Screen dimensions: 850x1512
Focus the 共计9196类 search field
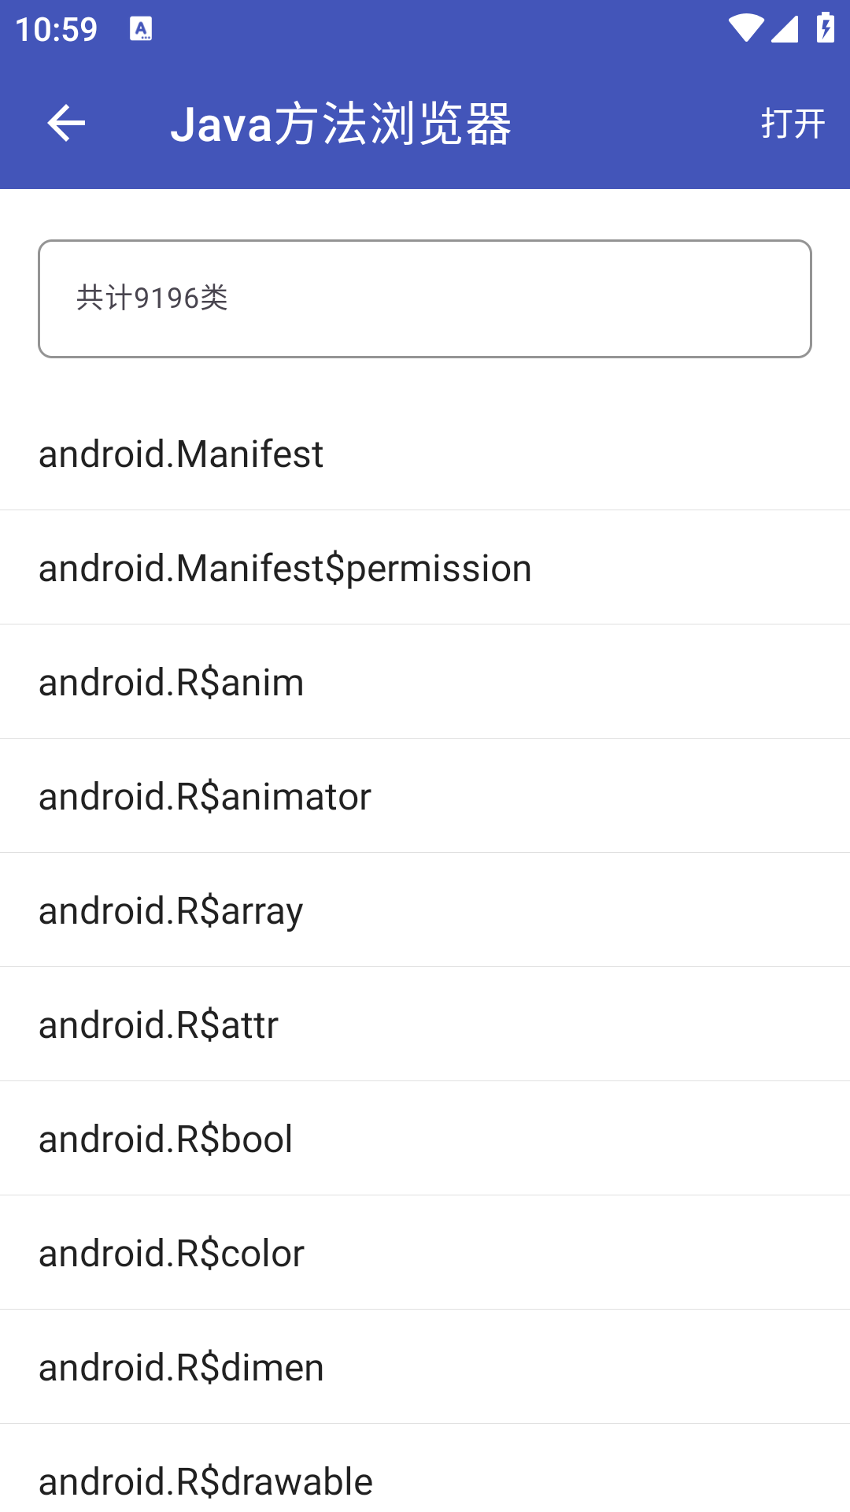(425, 298)
